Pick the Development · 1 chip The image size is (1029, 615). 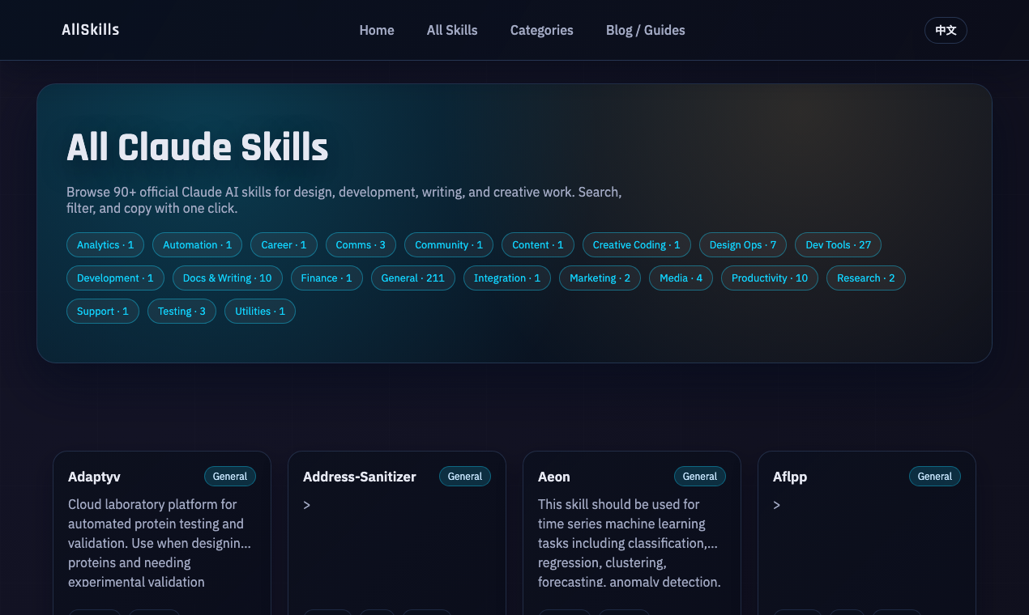coord(115,278)
